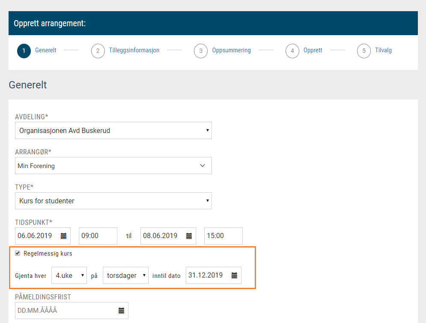Viewport: 426px width, 323px height.
Task: Expand the Avdeling dropdown
Action: (113, 130)
